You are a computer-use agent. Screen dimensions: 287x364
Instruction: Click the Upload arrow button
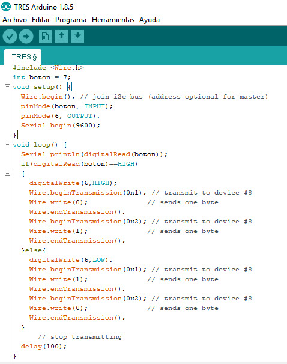click(26, 37)
